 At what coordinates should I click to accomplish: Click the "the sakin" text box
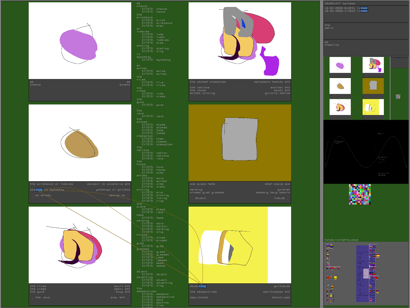coord(366,31)
